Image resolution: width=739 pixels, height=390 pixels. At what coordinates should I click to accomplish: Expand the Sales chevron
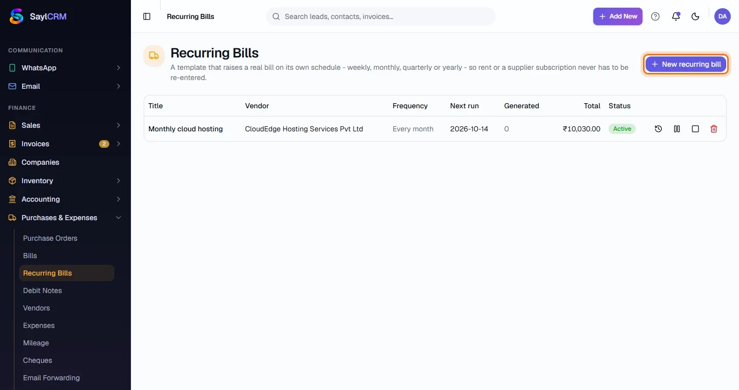[119, 125]
